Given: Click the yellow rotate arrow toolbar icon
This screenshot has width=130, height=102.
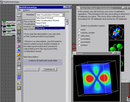Looking at the screenshot, I should click(19, 28).
